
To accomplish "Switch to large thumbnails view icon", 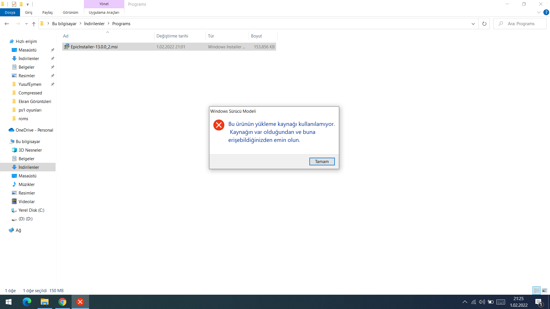I will (544, 290).
